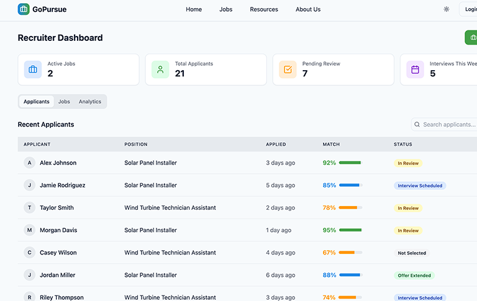Click Jordan Miller's '6 days ago' applied date
The image size is (477, 301).
coord(281,275)
